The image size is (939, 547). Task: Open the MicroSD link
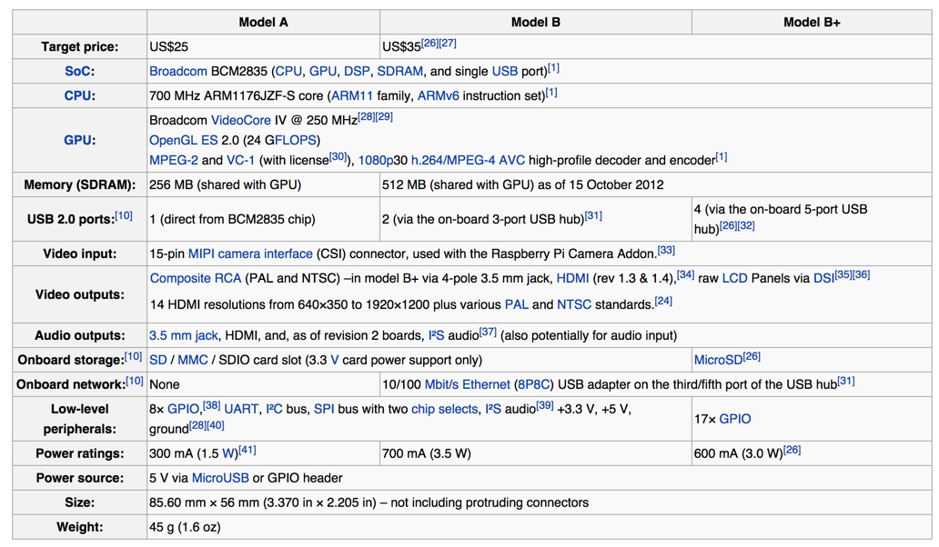click(718, 360)
